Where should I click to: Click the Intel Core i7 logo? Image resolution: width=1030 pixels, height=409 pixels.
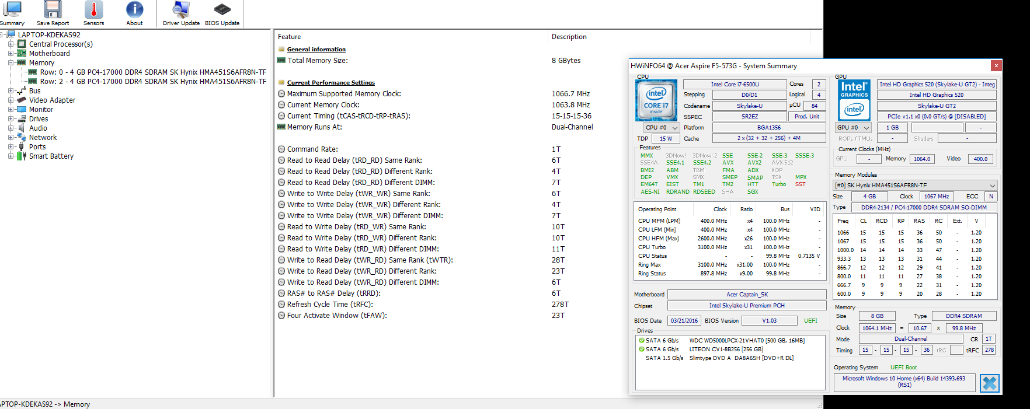[x=656, y=100]
